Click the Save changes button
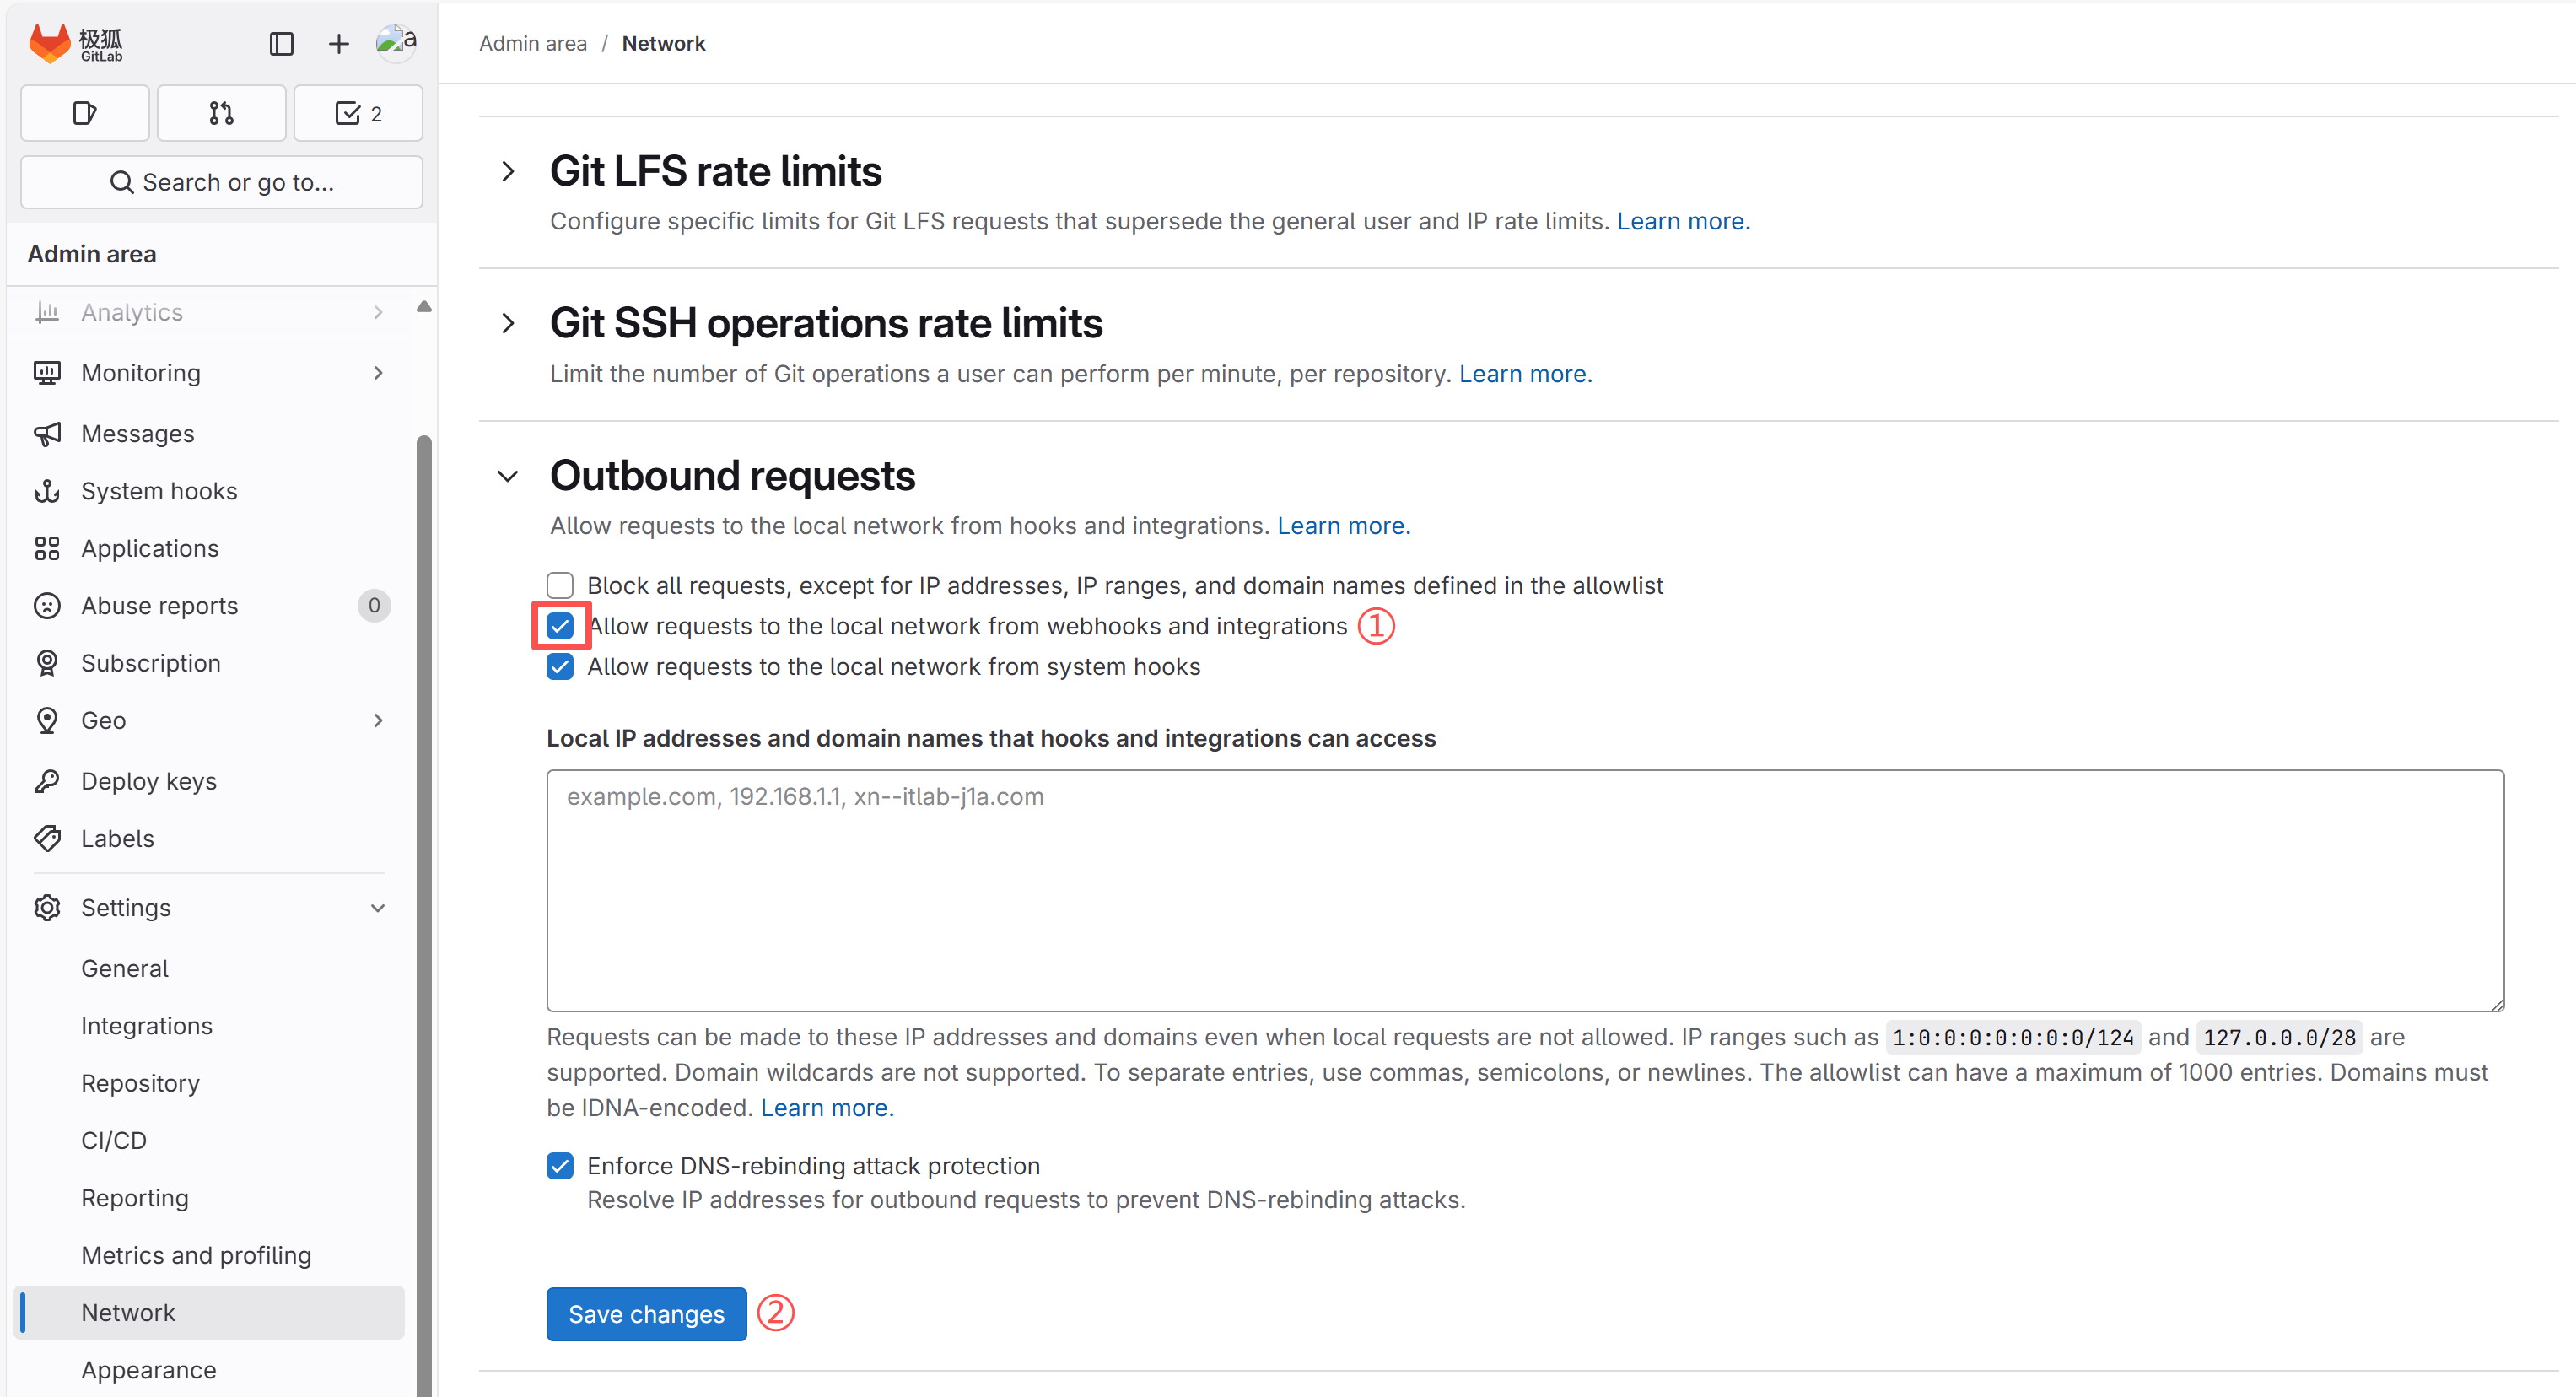Image resolution: width=2576 pixels, height=1397 pixels. pos(646,1314)
